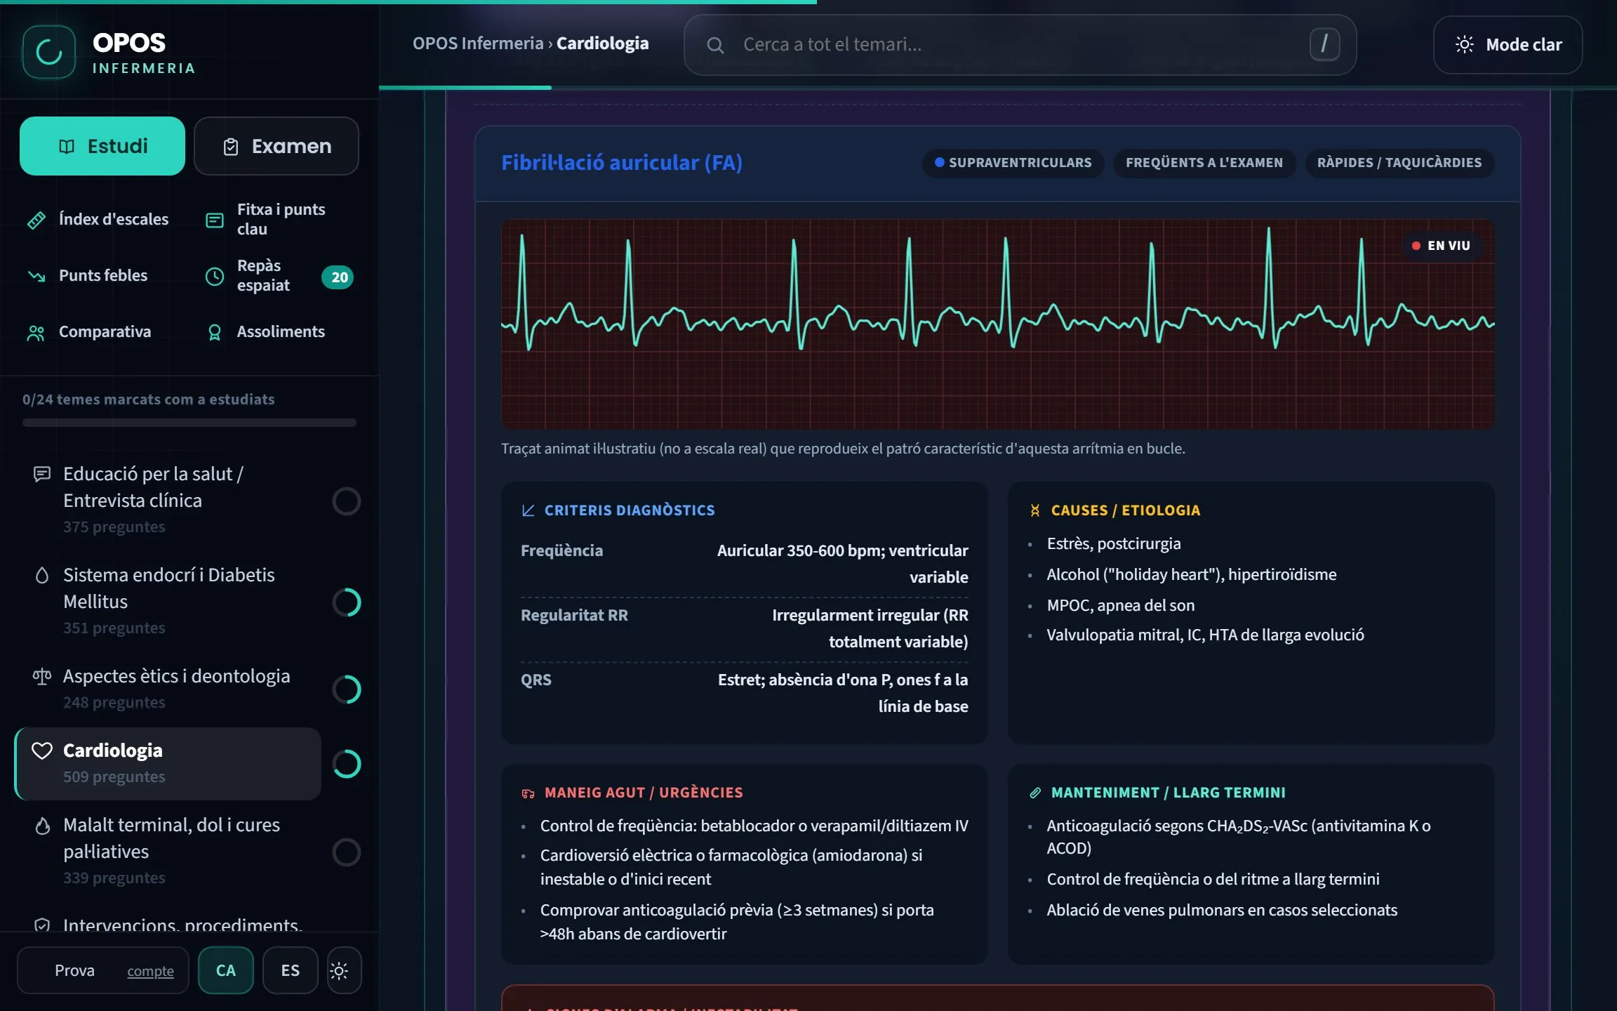The width and height of the screenshot is (1617, 1011).
Task: Click chat icon for Educació per la salut
Action: pyautogui.click(x=42, y=475)
